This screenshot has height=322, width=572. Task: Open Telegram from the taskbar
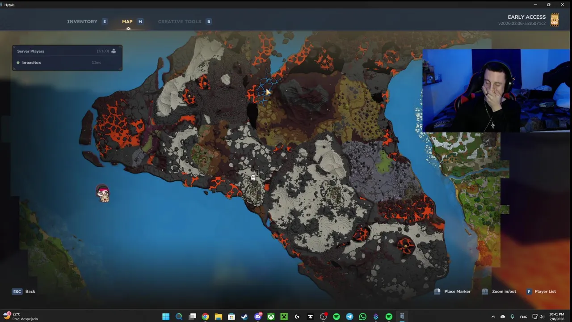(x=349, y=317)
